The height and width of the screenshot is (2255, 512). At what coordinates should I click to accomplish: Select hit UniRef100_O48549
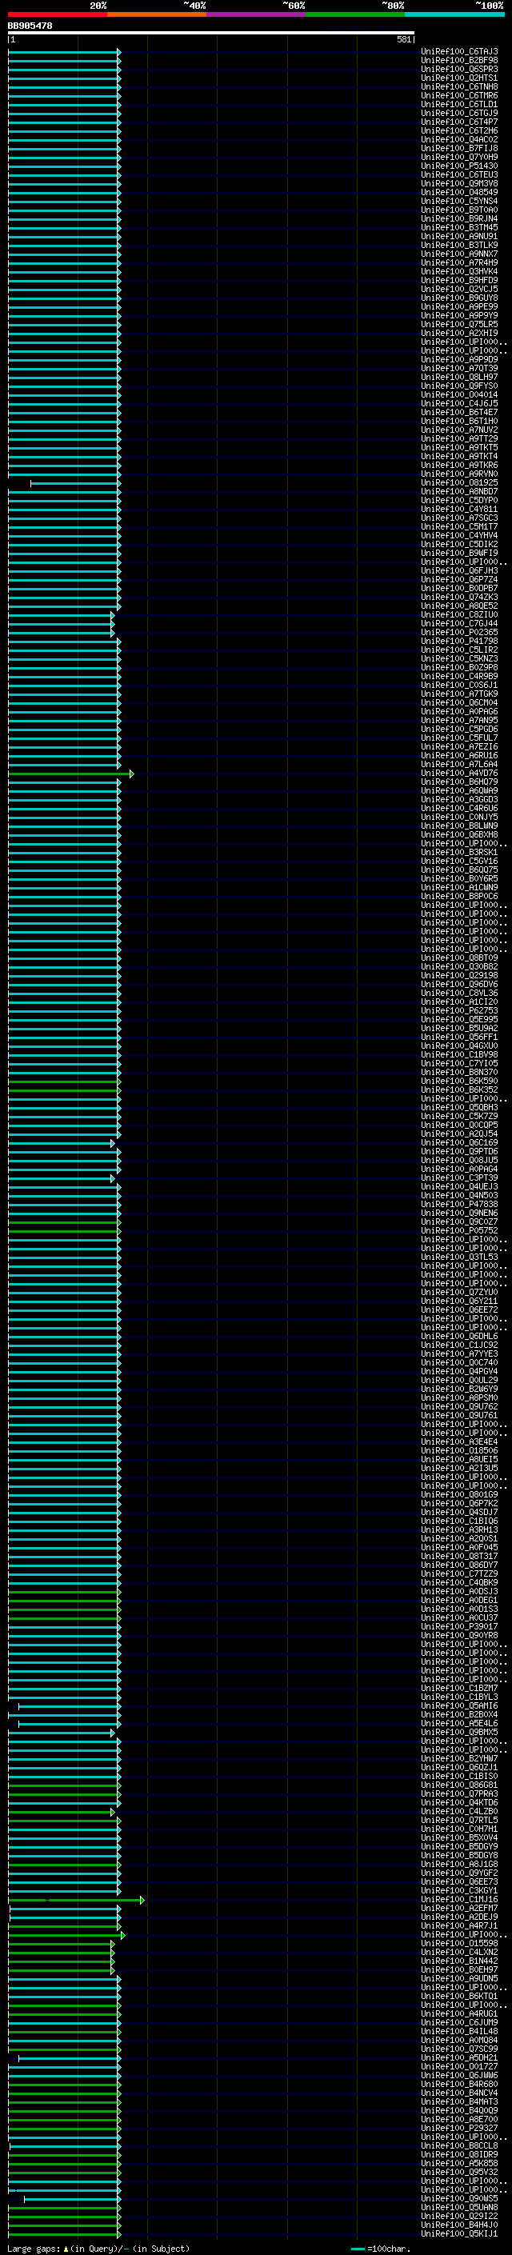459,192
